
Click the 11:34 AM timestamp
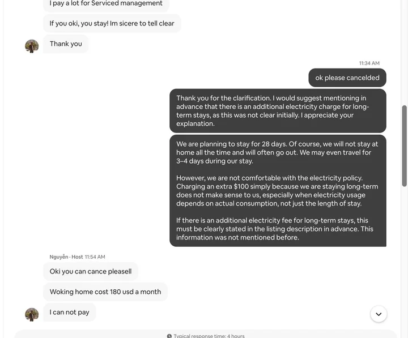(369, 63)
